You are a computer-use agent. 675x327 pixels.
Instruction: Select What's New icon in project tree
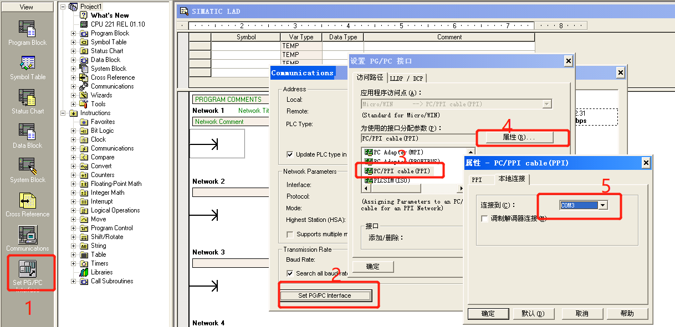coord(84,15)
